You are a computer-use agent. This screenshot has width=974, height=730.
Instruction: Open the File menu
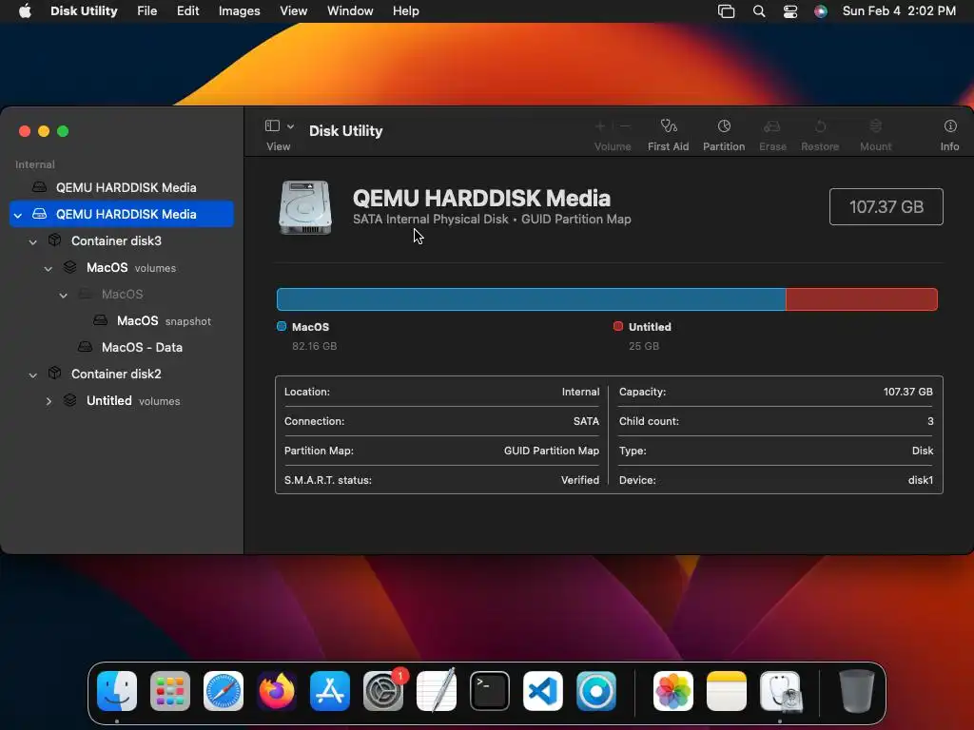[x=147, y=11]
